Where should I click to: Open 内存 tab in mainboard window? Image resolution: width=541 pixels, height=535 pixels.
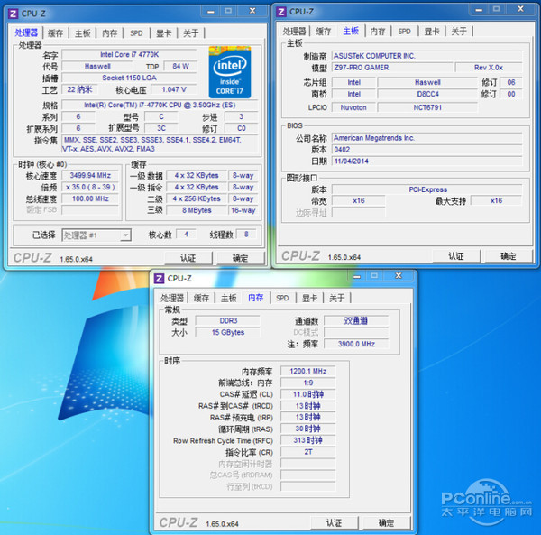point(378,32)
